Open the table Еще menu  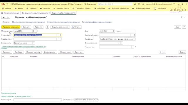pyautogui.click(x=182, y=52)
